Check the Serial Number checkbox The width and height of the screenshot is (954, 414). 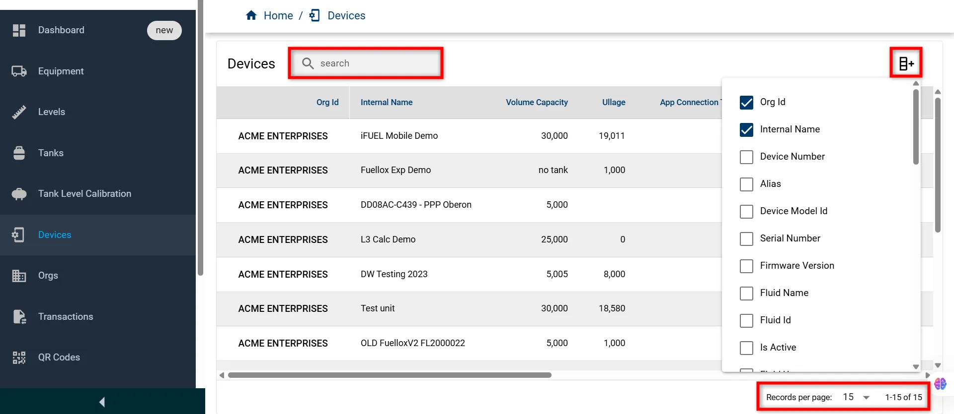pos(746,238)
